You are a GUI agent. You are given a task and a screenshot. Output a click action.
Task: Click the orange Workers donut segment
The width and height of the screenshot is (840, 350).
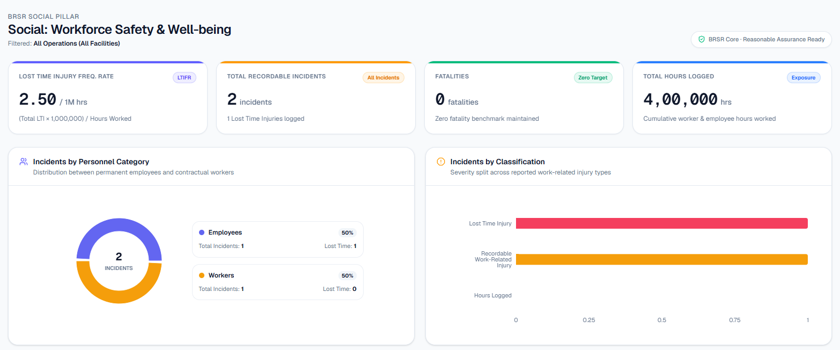[119, 297]
